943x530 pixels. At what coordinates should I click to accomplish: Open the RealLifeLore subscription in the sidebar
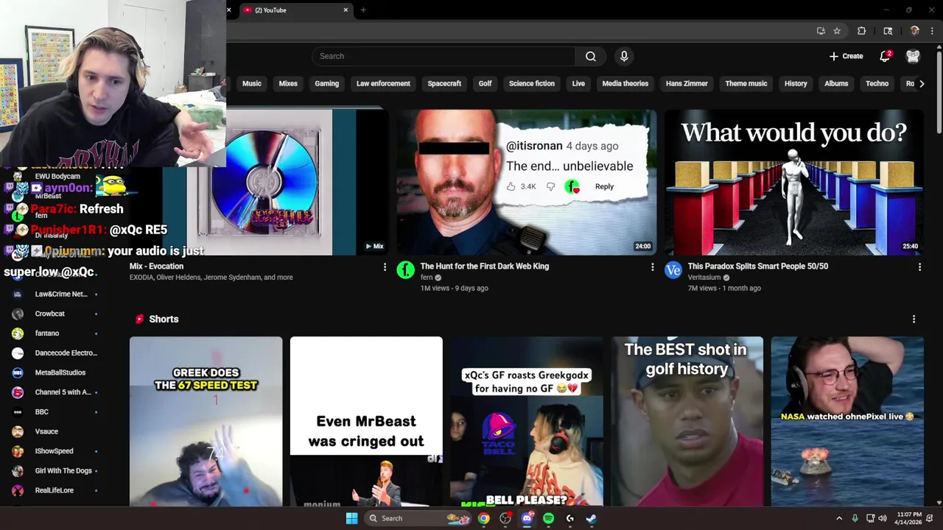tap(55, 490)
